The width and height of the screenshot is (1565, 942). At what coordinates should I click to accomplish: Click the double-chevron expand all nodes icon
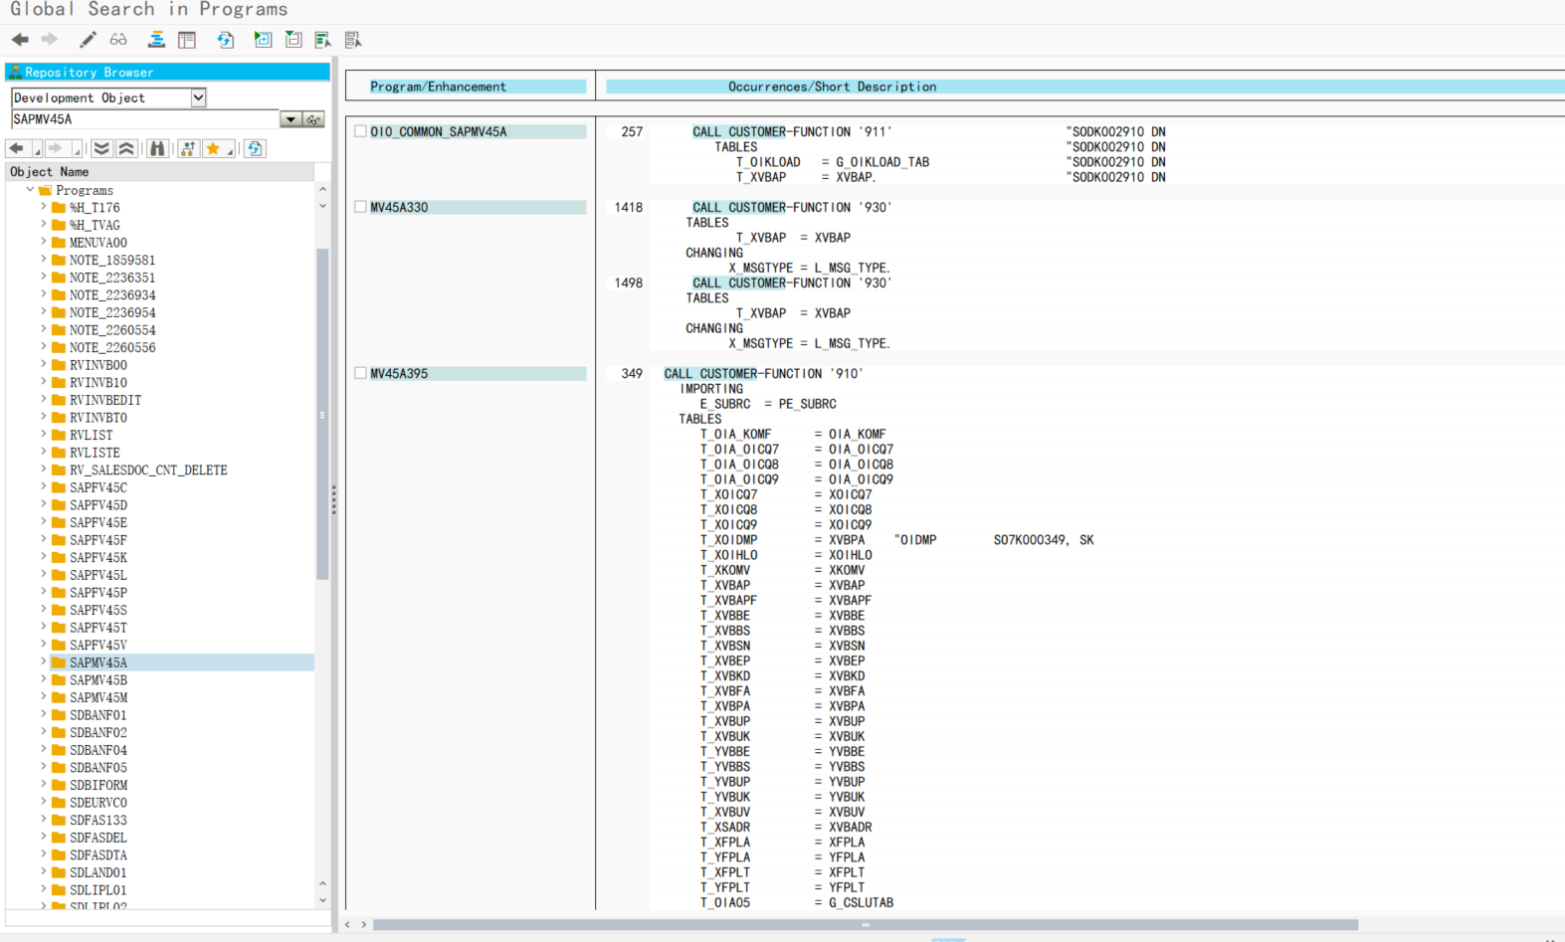pyautogui.click(x=101, y=148)
